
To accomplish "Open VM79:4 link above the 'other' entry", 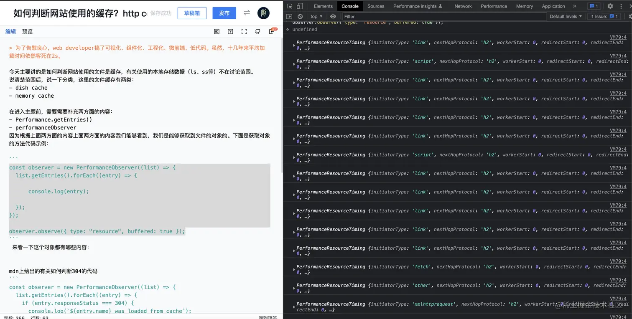I will [618, 280].
